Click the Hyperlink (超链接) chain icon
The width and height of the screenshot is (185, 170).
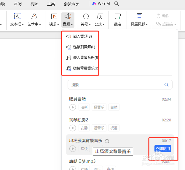[158, 24]
